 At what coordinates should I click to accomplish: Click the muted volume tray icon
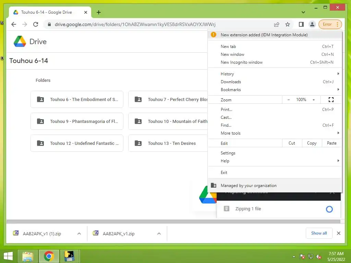click(319, 256)
